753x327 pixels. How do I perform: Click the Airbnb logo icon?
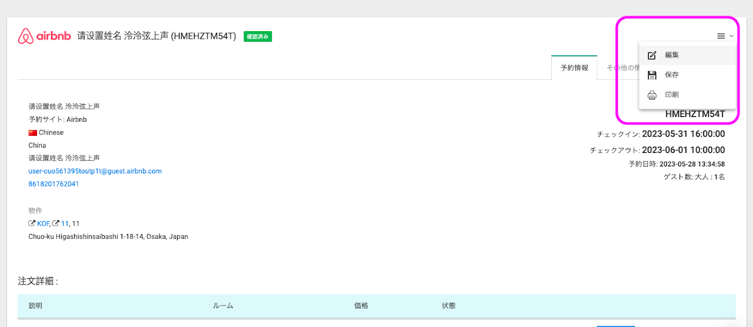point(25,36)
